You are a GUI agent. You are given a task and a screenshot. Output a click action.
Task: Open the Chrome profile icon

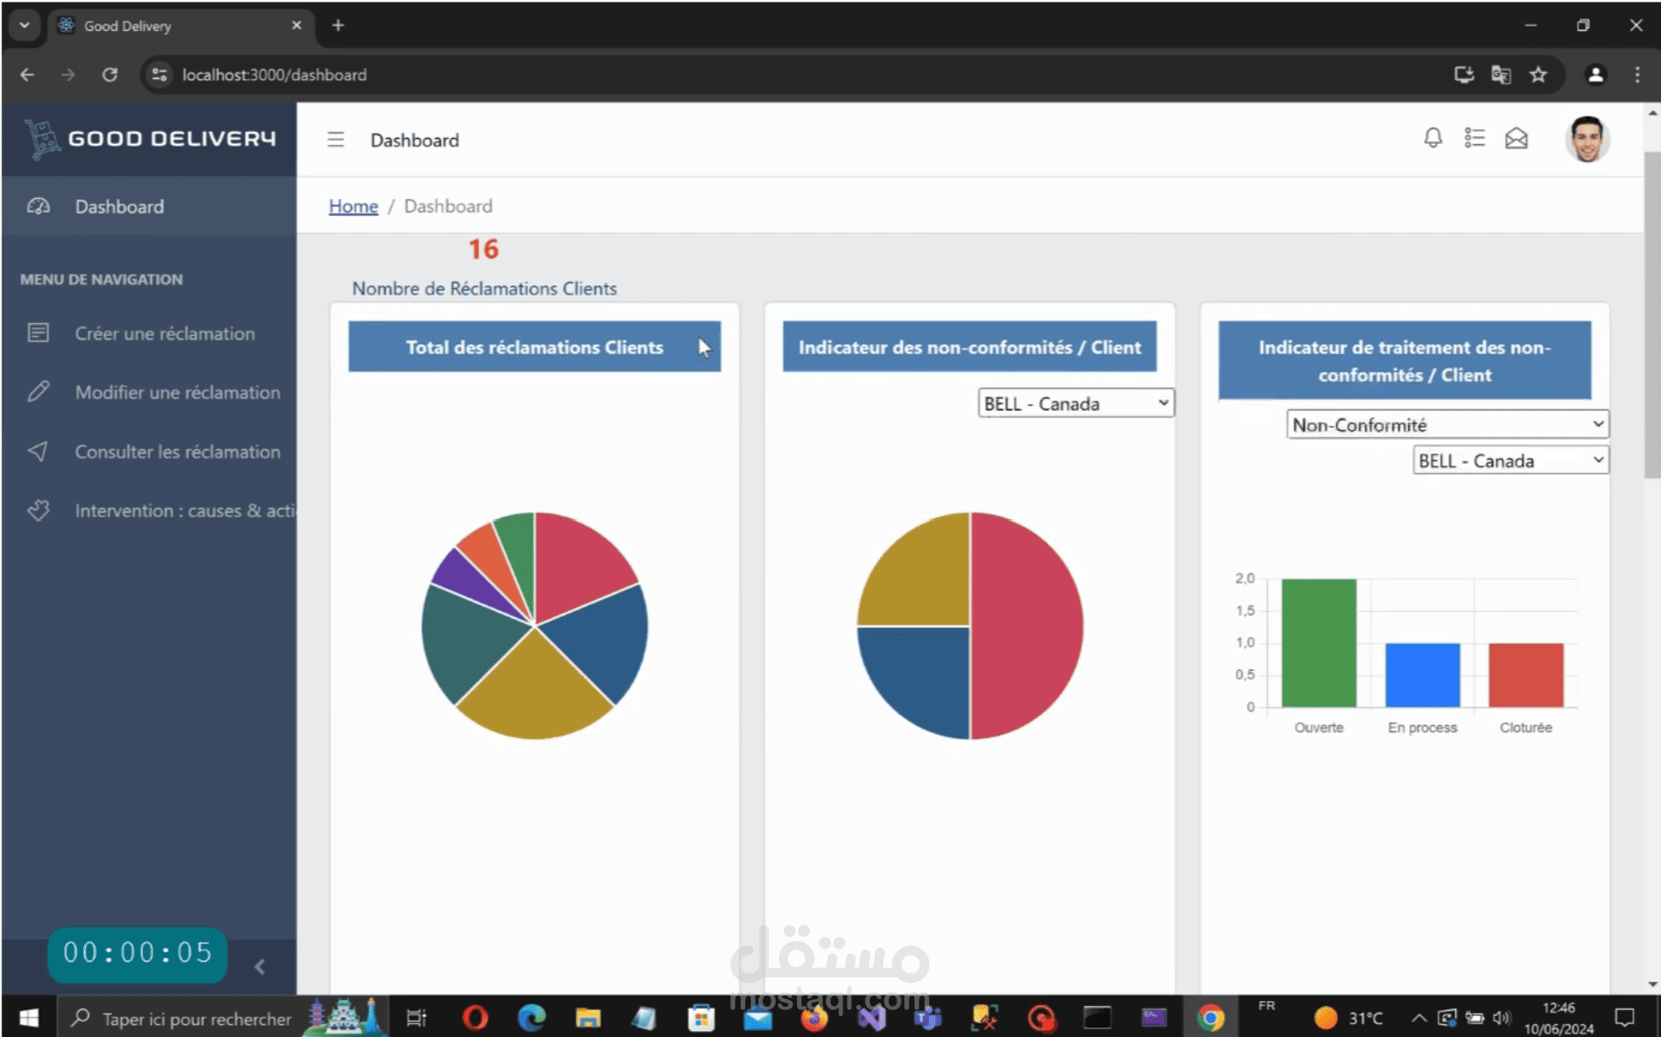(1595, 75)
